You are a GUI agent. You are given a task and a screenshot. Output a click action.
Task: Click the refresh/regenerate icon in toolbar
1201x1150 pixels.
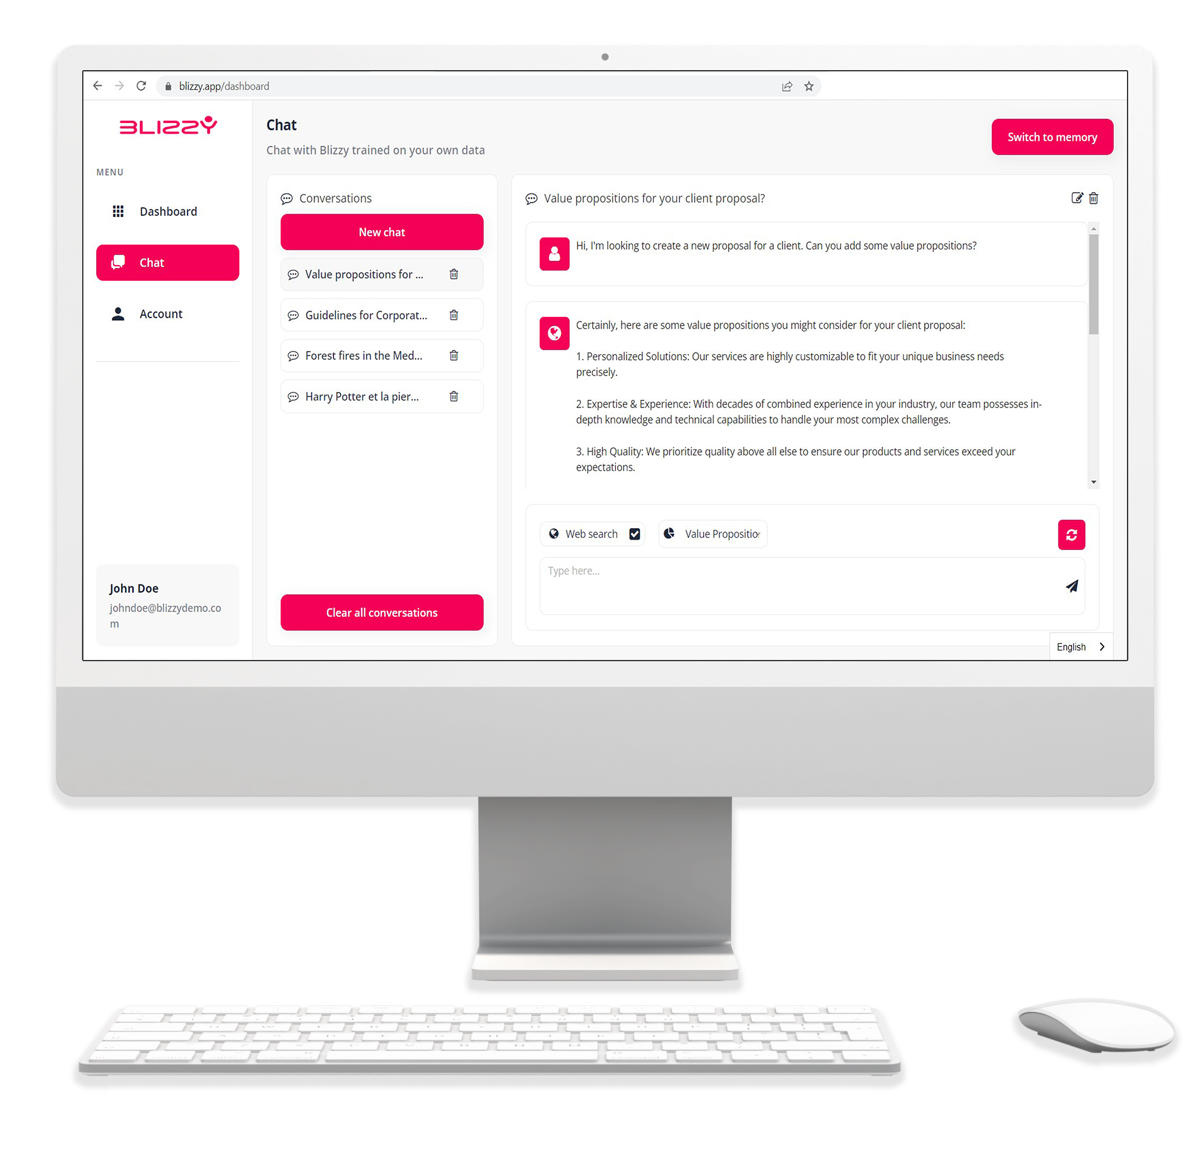click(1071, 533)
